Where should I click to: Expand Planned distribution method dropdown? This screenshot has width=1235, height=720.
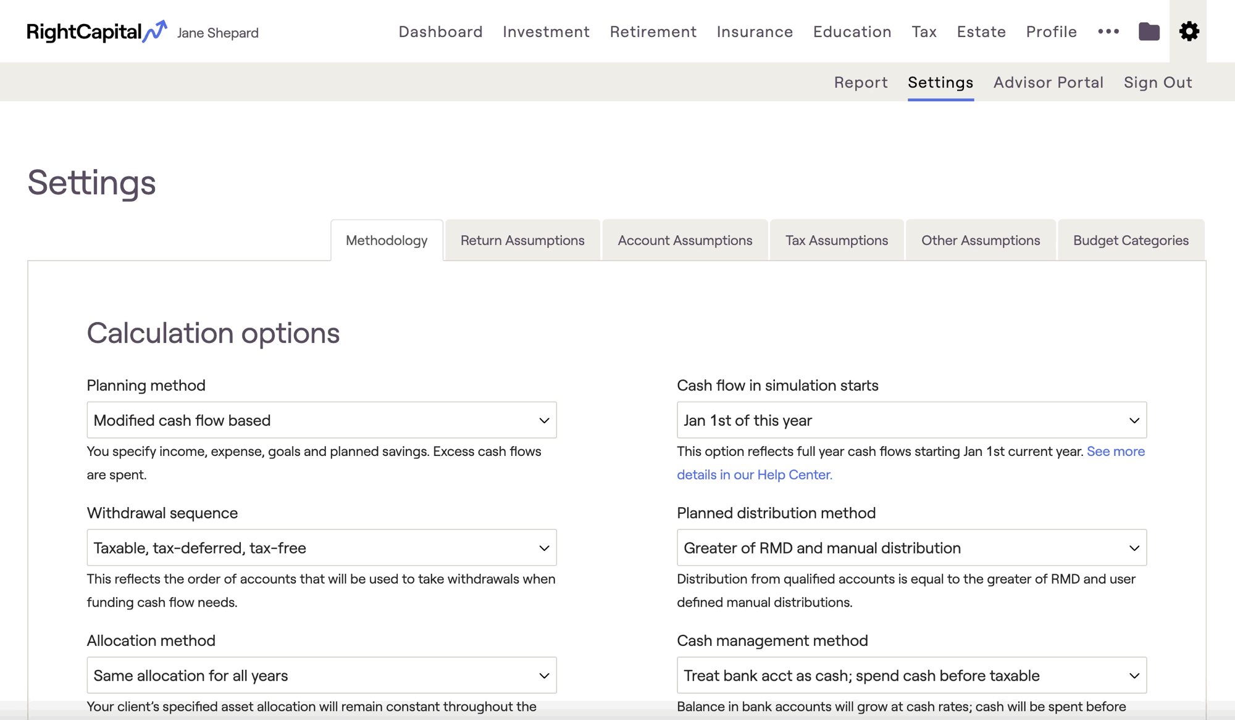911,548
